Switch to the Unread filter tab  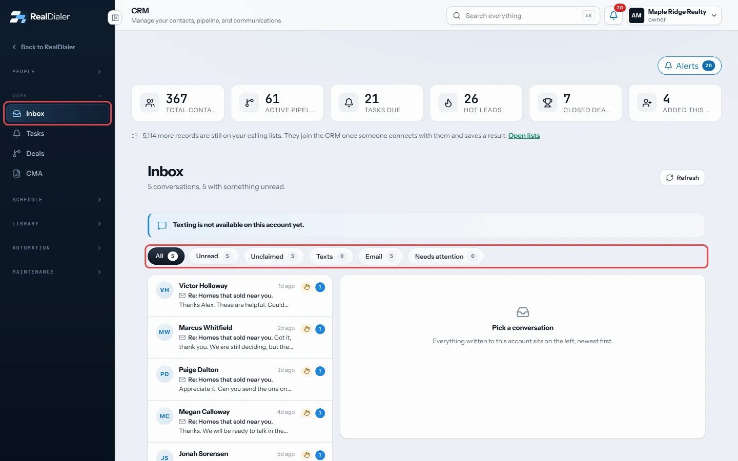(x=214, y=256)
